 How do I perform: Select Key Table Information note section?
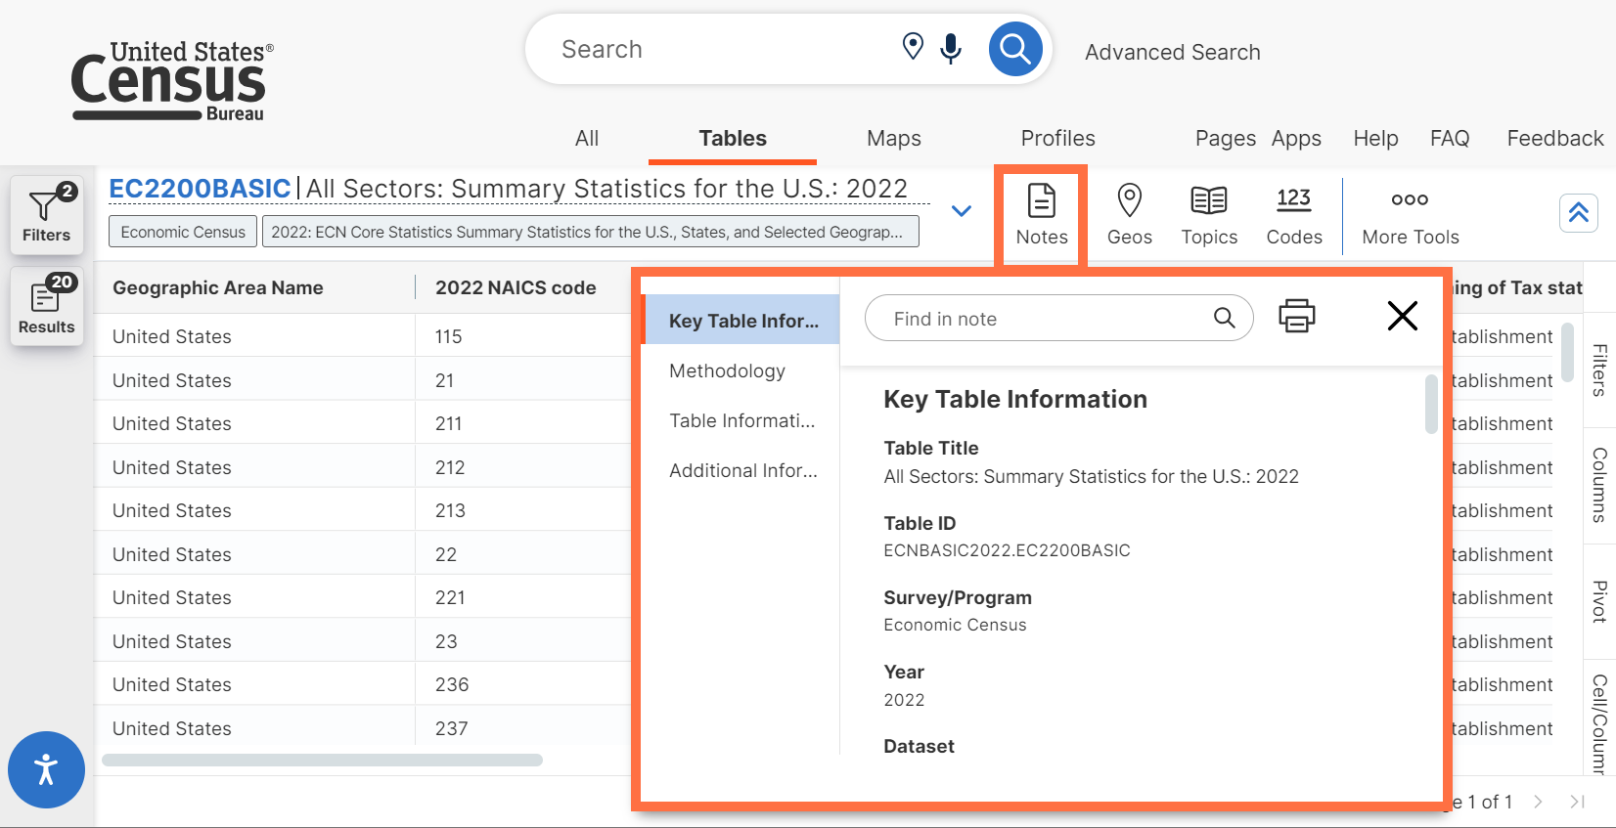(x=741, y=320)
